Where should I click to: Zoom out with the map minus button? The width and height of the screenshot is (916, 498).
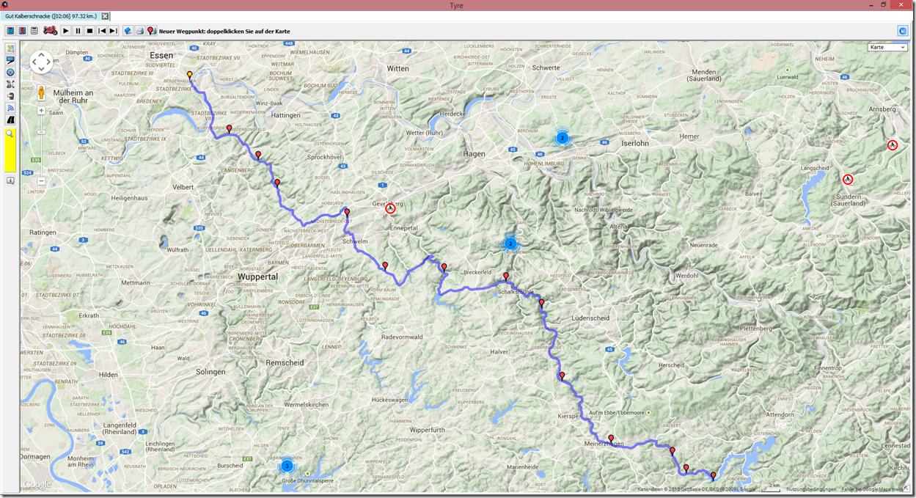(x=41, y=180)
